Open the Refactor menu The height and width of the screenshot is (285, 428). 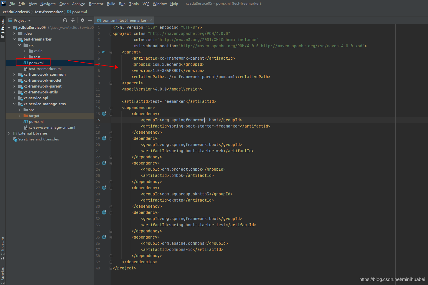coord(96,4)
